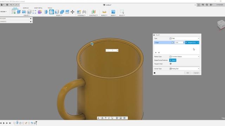Click OK in the Fillet dialog
This screenshot has width=225, height=126.
tap(187, 73)
